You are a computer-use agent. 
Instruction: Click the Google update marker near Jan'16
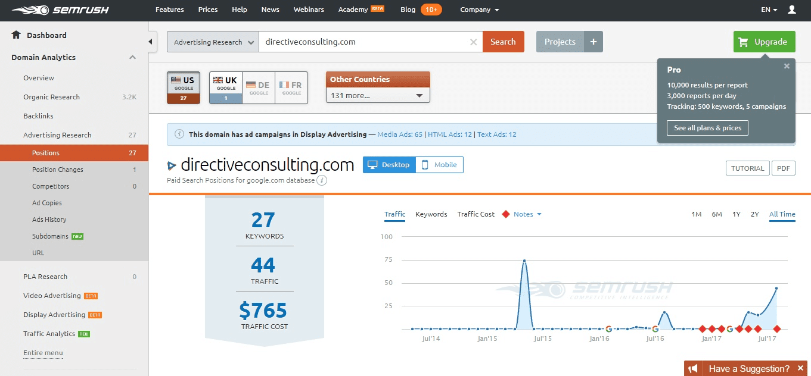(608, 328)
